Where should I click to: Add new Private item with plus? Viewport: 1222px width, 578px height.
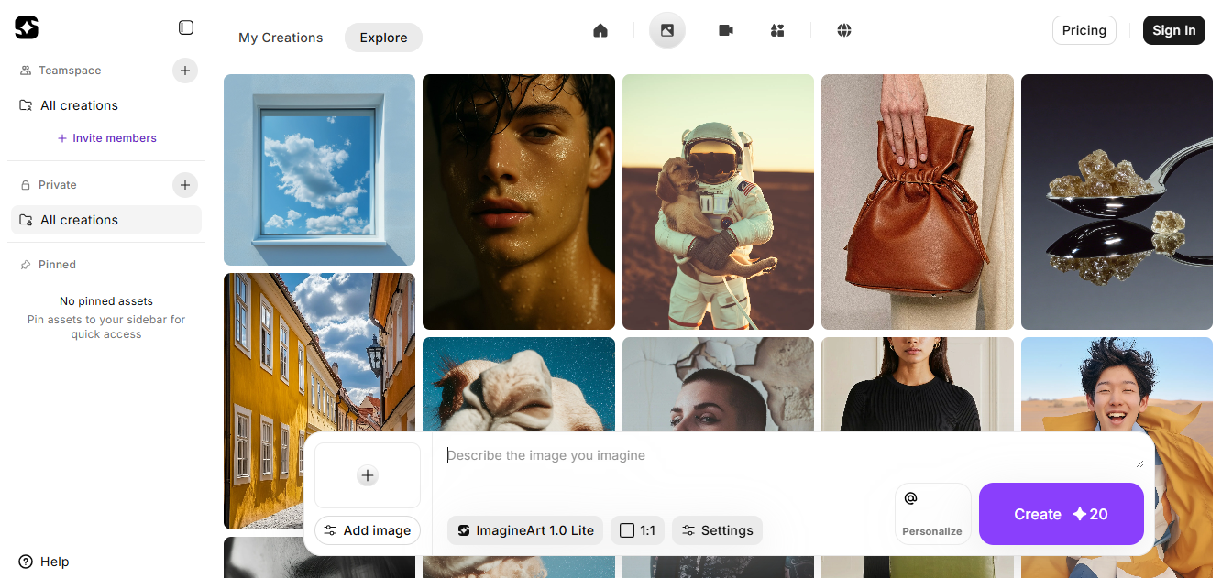click(185, 185)
